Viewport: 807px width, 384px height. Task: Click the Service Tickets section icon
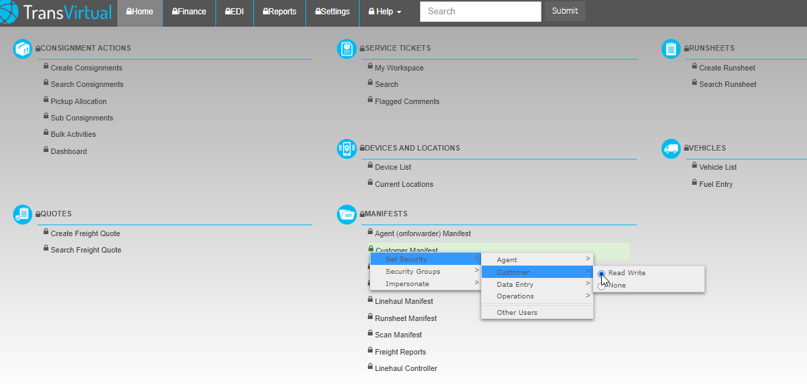click(347, 49)
